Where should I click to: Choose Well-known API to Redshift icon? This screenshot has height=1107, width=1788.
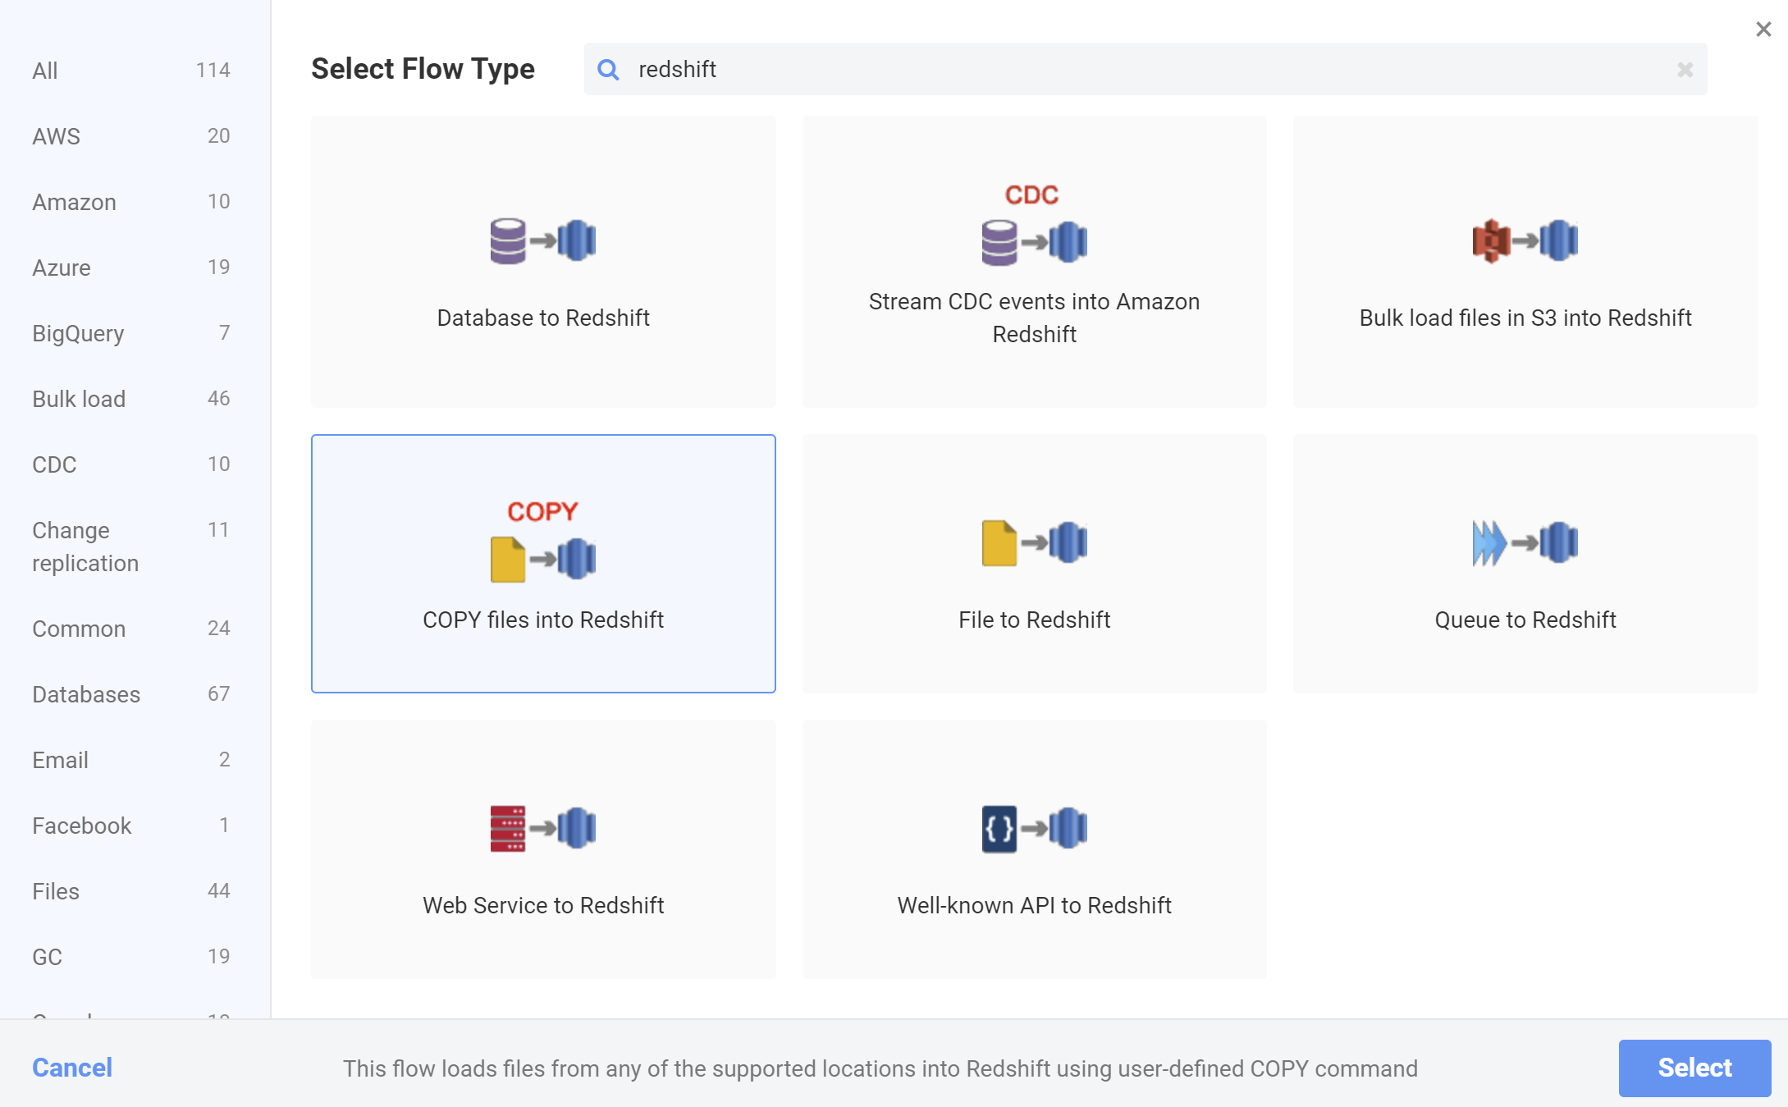pos(1034,829)
